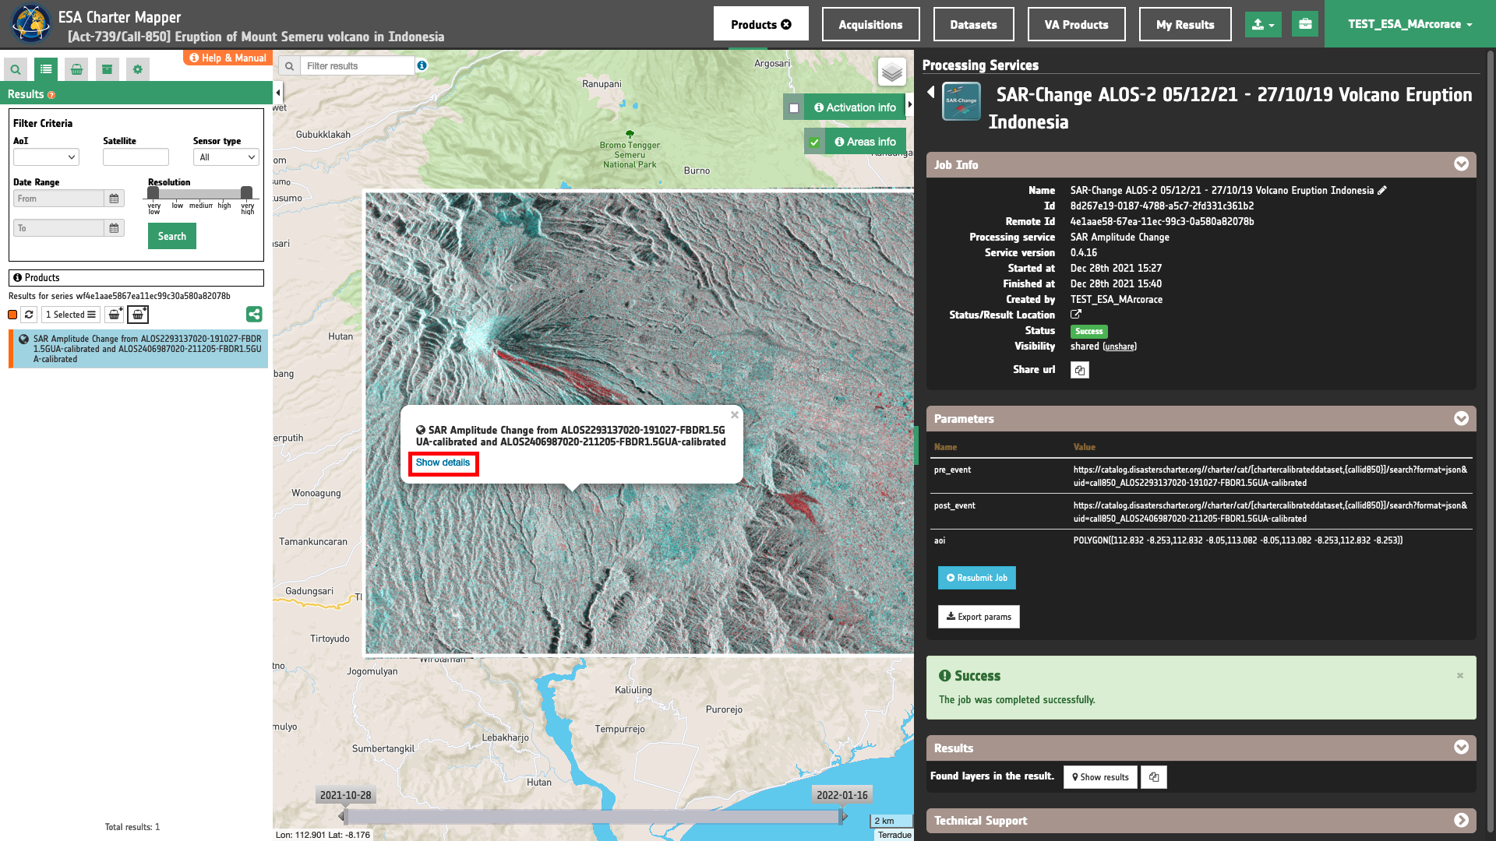Click the pencil icon to edit job name
Viewport: 1496px width, 841px height.
[x=1382, y=190]
